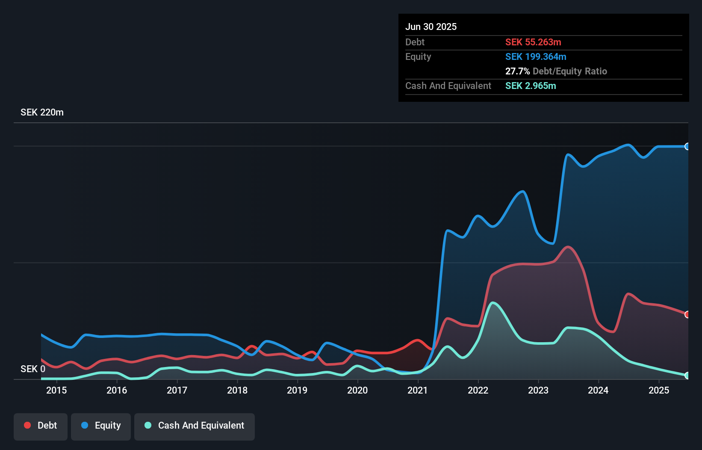Screen dimensions: 702x450
Task: Click the SEK 0 y-axis label
Action: coord(33,369)
